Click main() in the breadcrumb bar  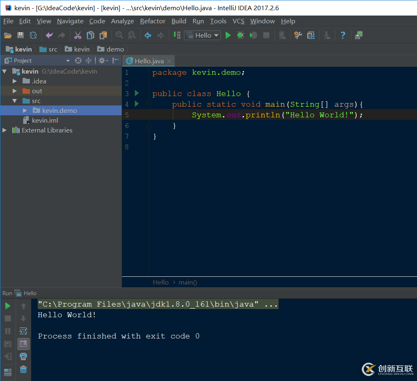click(188, 282)
